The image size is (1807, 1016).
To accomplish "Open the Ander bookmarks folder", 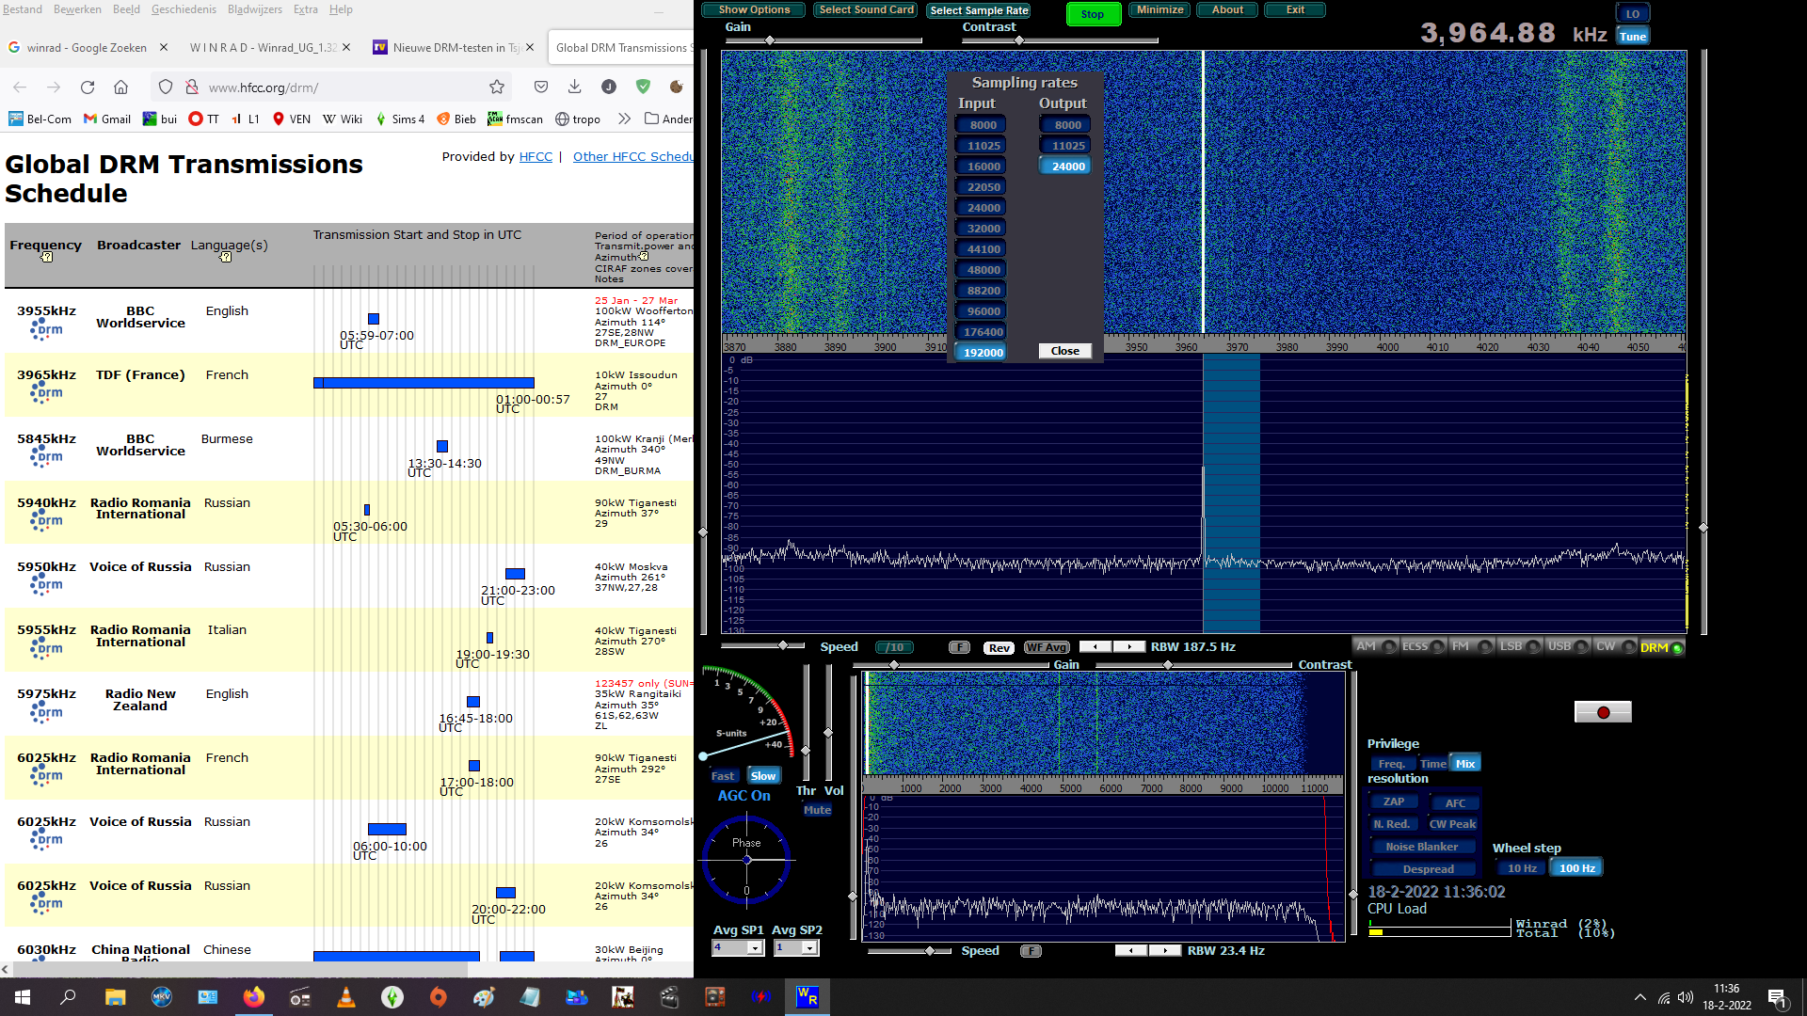I will point(668,119).
